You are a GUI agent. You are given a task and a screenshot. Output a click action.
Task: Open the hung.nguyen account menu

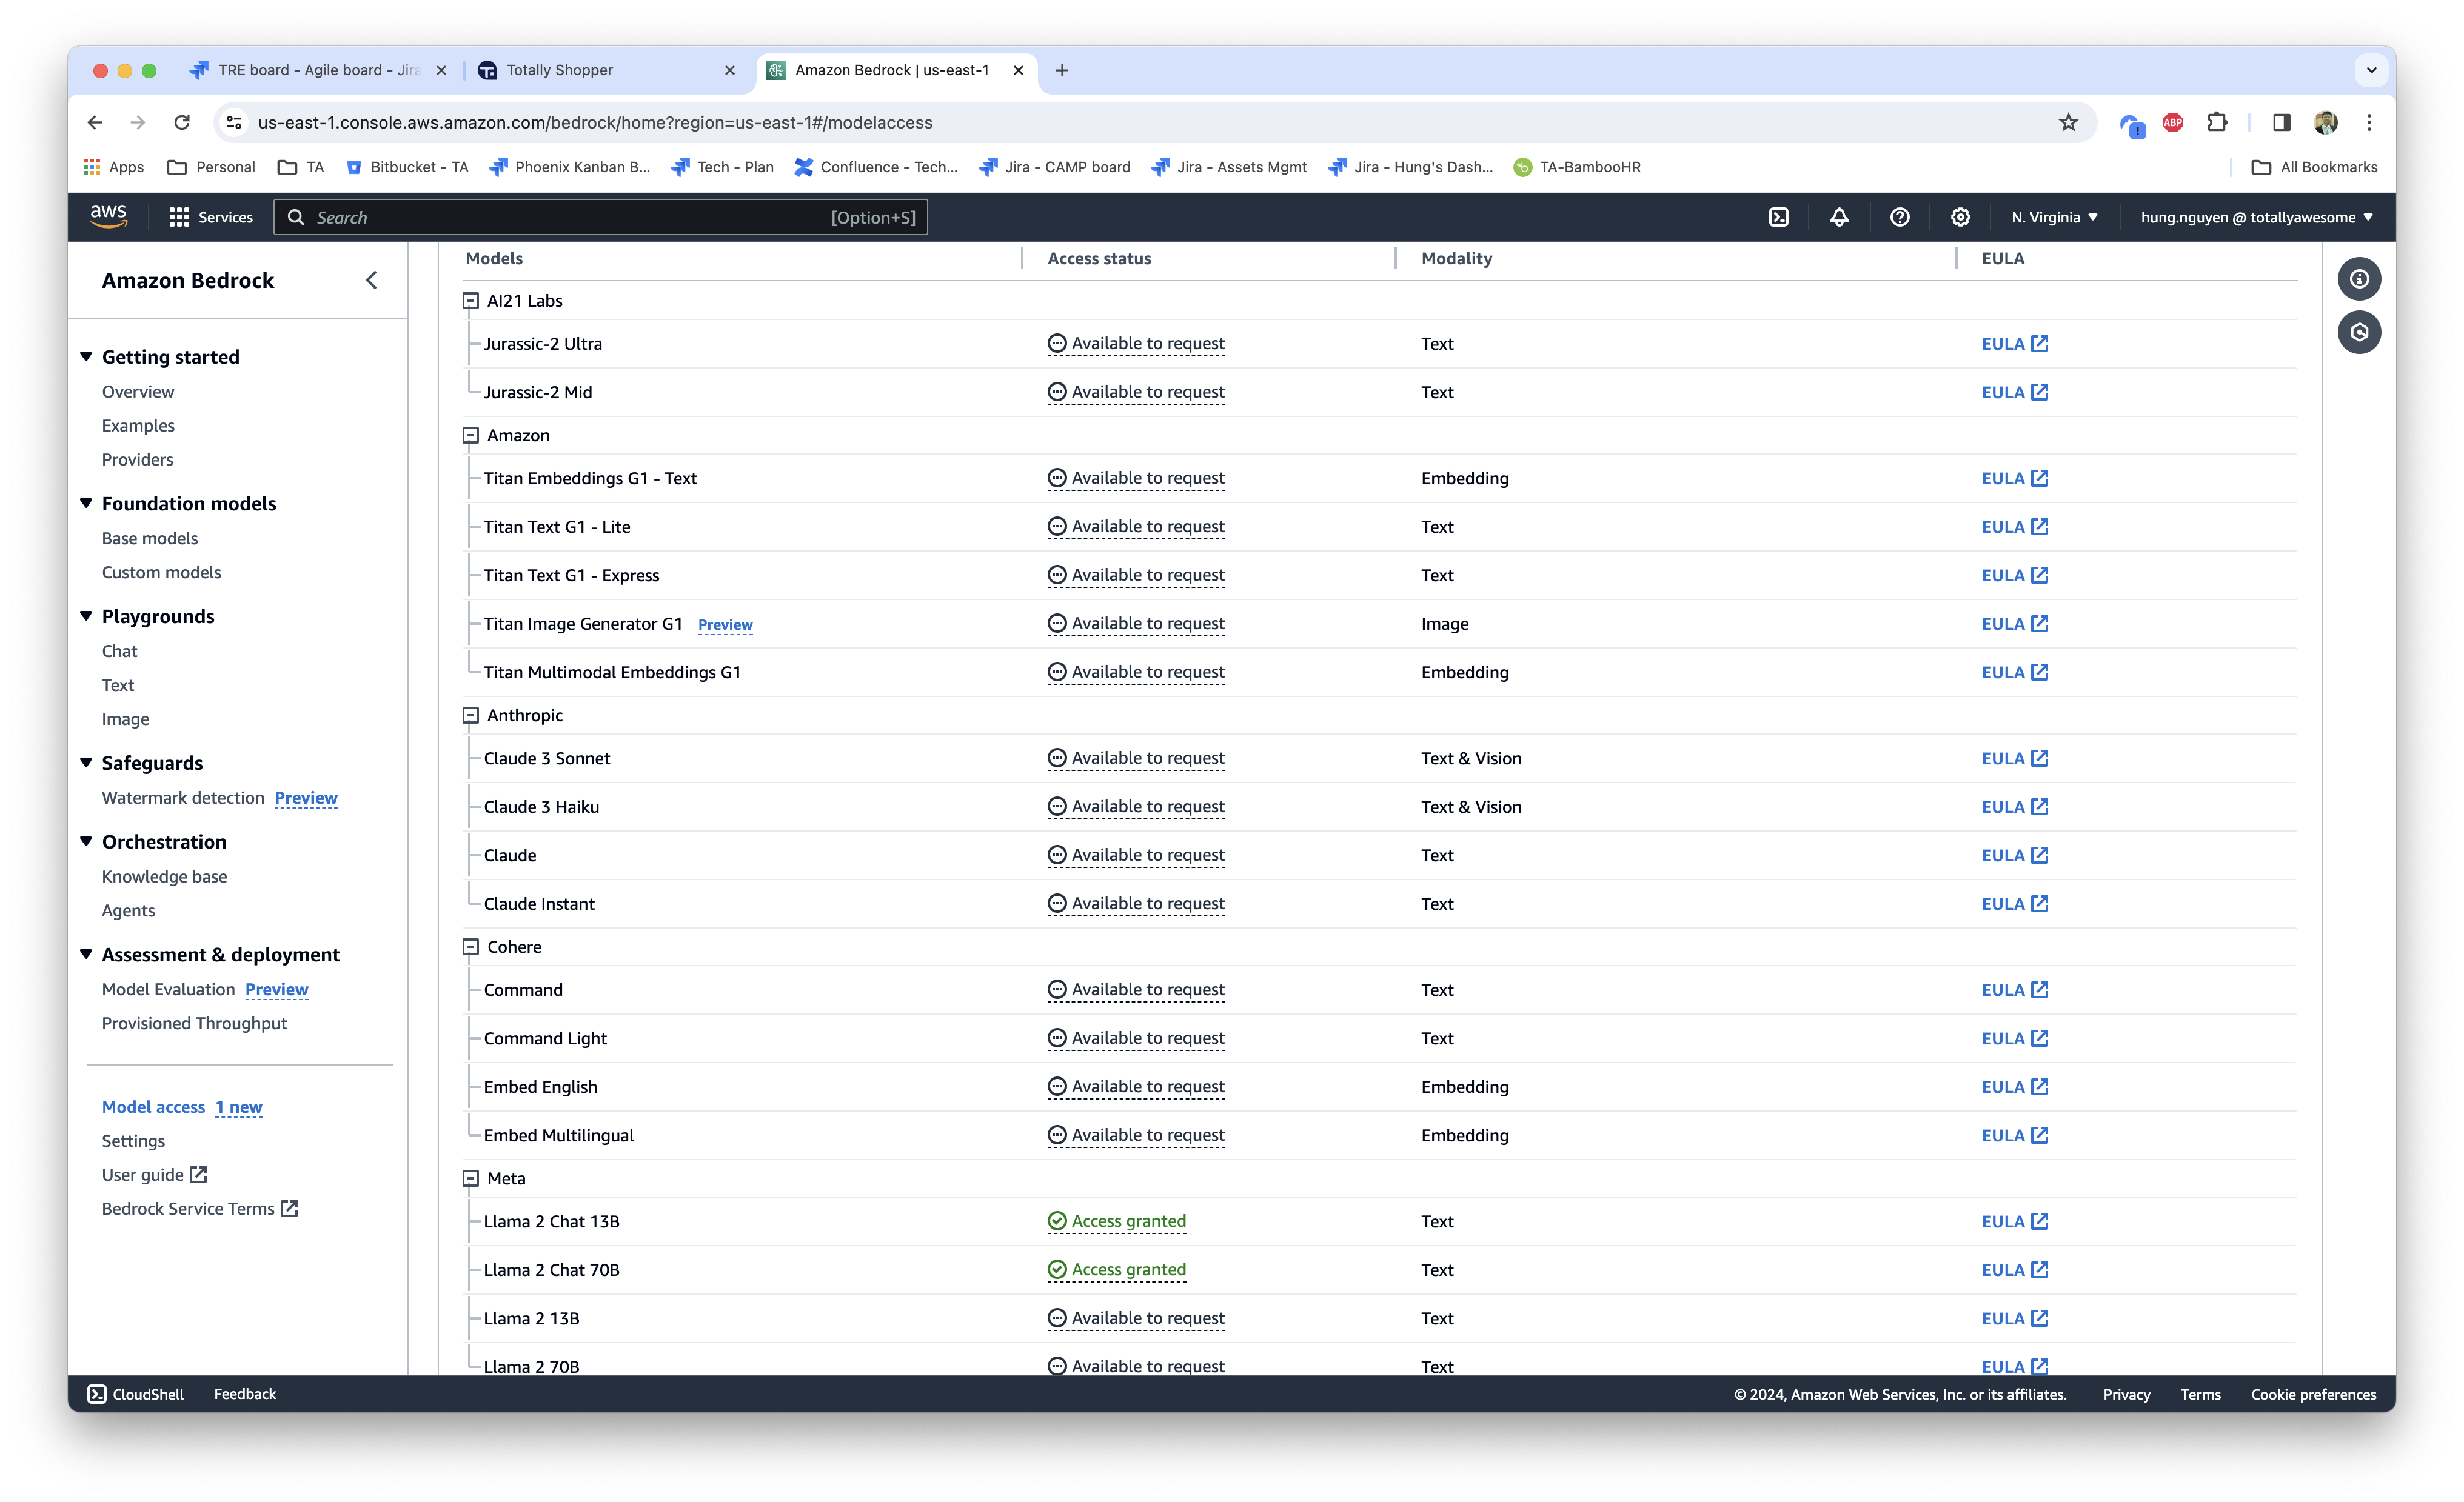[2256, 217]
